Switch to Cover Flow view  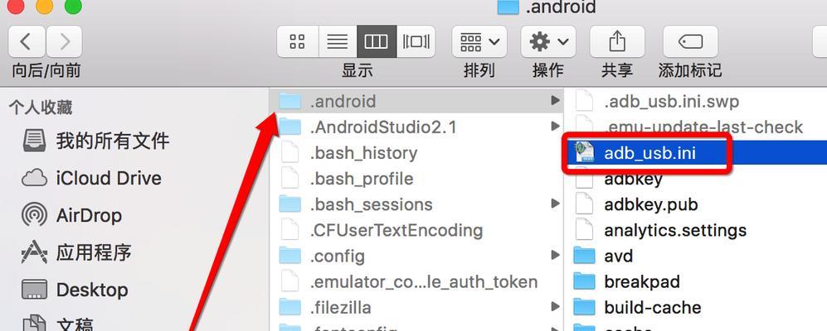pos(416,41)
